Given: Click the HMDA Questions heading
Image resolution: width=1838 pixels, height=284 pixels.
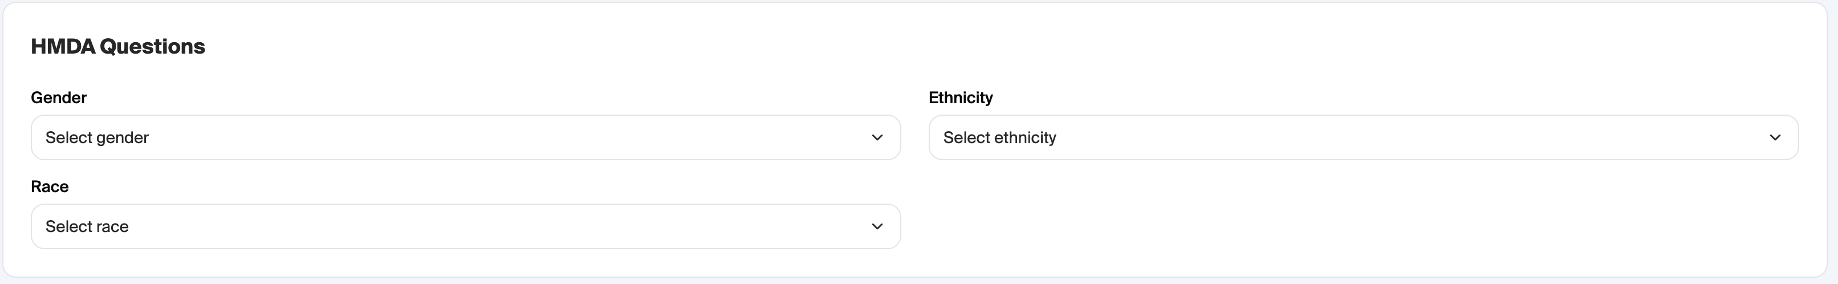Looking at the screenshot, I should tap(118, 46).
